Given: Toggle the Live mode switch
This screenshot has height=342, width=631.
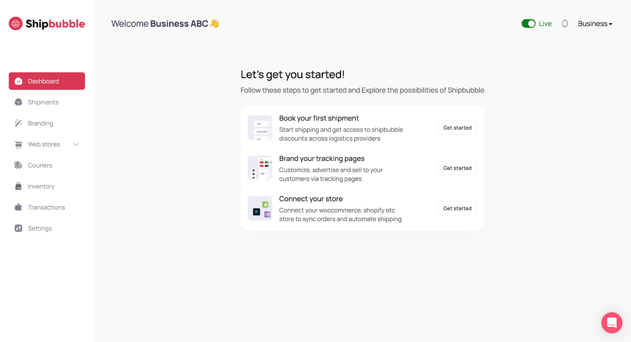Looking at the screenshot, I should coord(528,24).
